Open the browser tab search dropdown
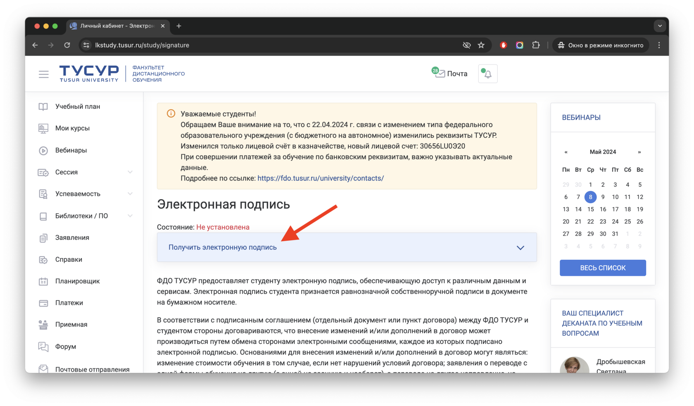 click(x=660, y=26)
